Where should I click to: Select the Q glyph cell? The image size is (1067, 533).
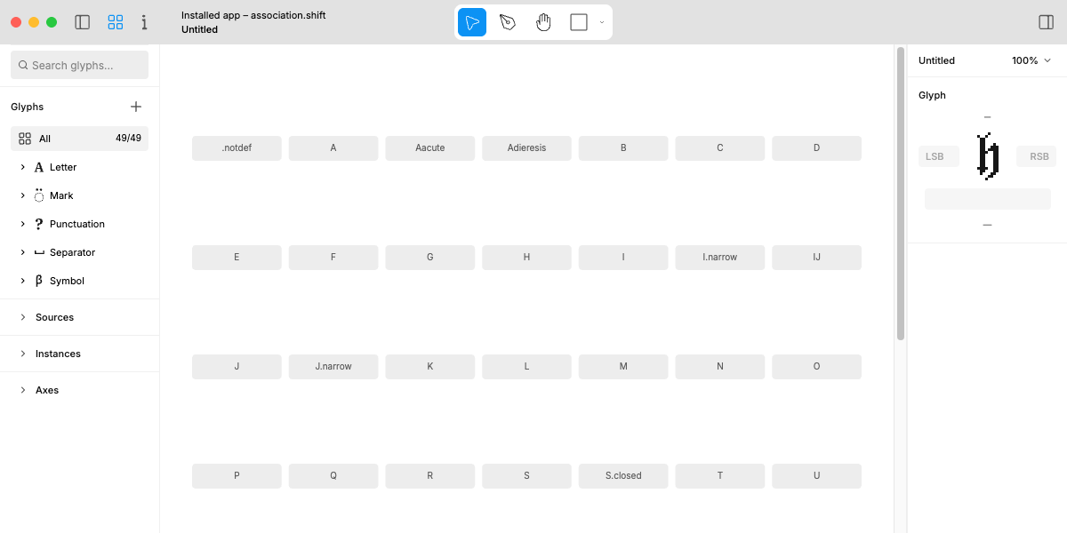(x=333, y=476)
